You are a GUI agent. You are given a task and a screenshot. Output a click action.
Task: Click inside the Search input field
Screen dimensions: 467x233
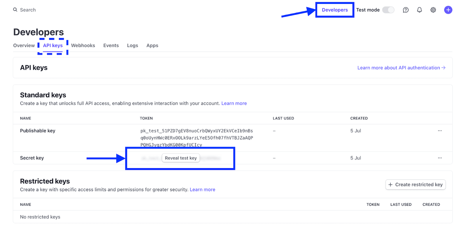pyautogui.click(x=27, y=10)
